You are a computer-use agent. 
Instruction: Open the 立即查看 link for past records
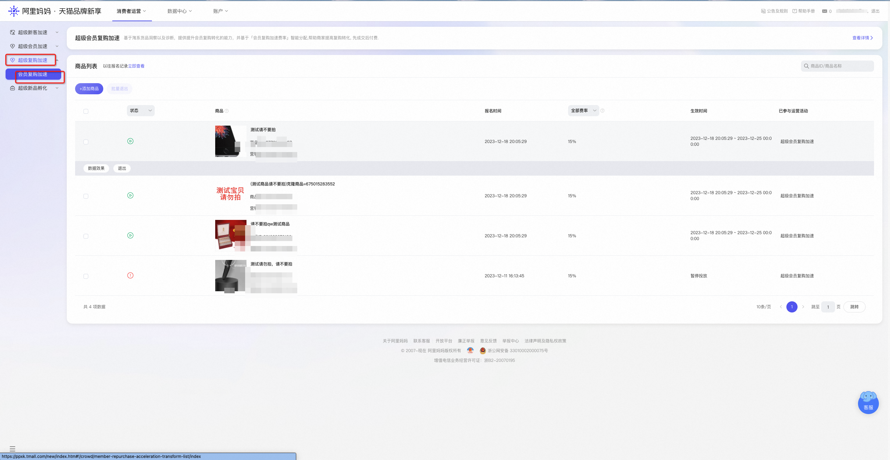[x=136, y=66]
